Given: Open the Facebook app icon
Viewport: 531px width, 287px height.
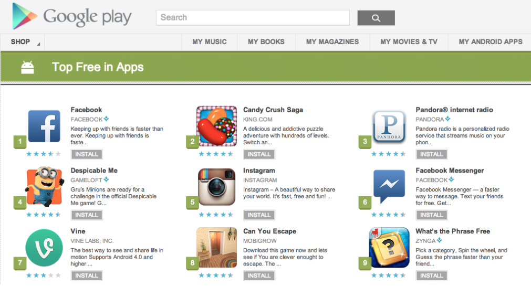Looking at the screenshot, I should pos(44,126).
